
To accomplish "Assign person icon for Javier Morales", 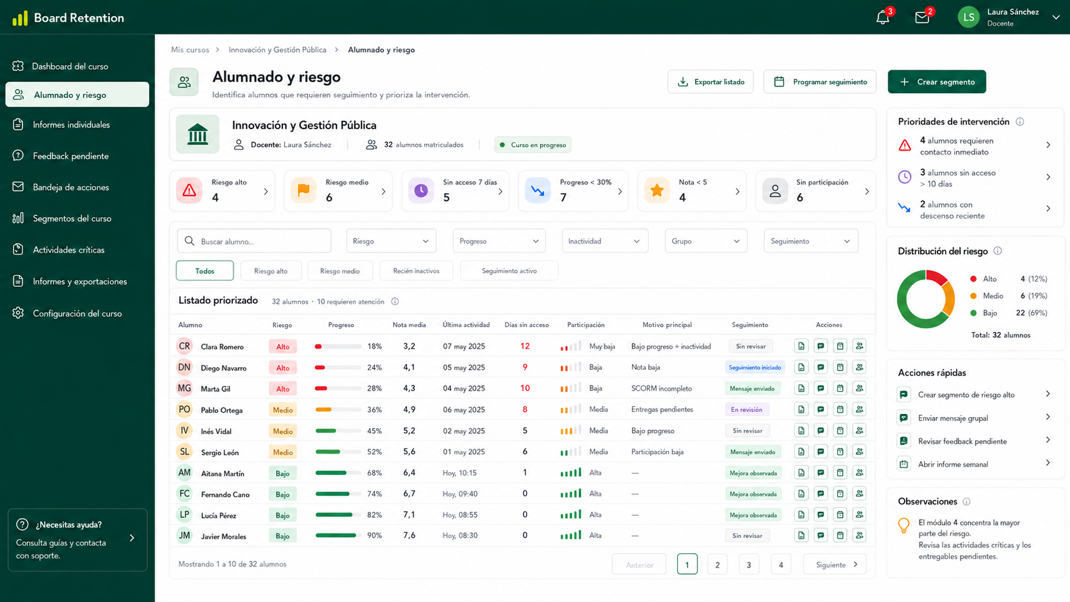I will pos(859,535).
